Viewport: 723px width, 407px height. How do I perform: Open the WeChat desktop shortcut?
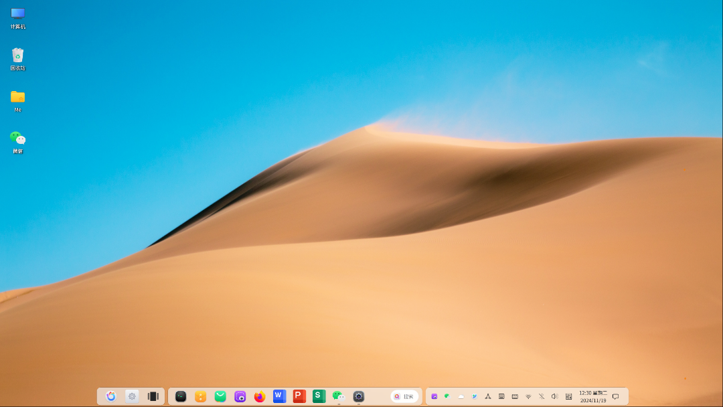pos(17,143)
